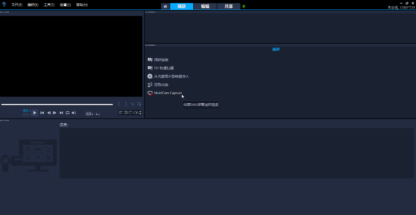Set the Mark-out bracket point

(125, 104)
